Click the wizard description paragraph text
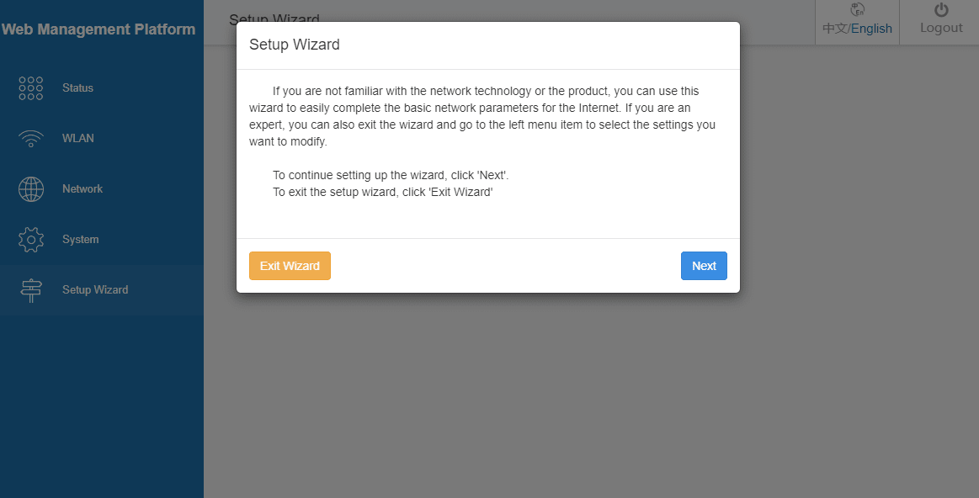The width and height of the screenshot is (979, 498). (x=482, y=116)
